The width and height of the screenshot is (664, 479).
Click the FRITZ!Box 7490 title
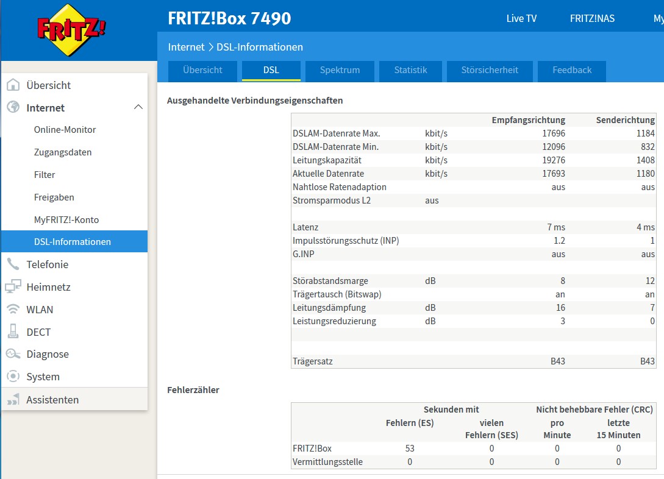click(229, 18)
